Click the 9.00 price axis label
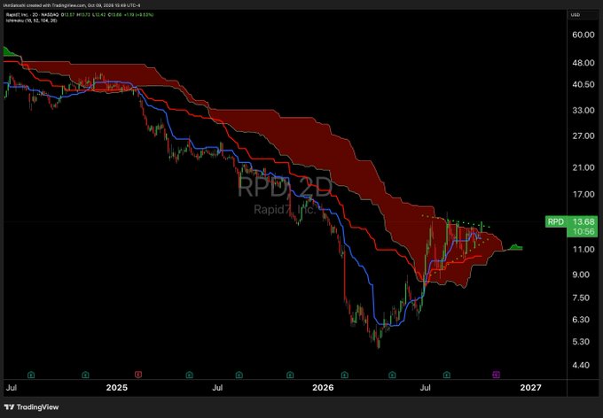 coord(583,275)
